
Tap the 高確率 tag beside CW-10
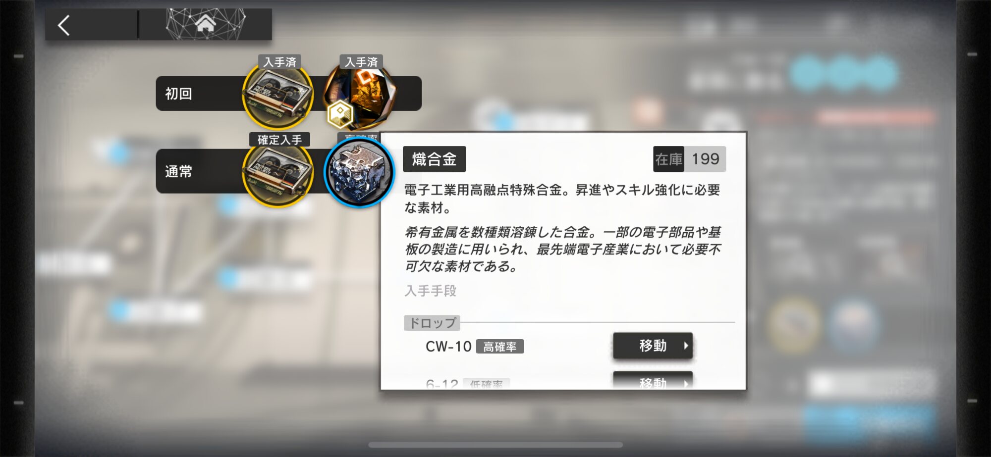tap(500, 347)
